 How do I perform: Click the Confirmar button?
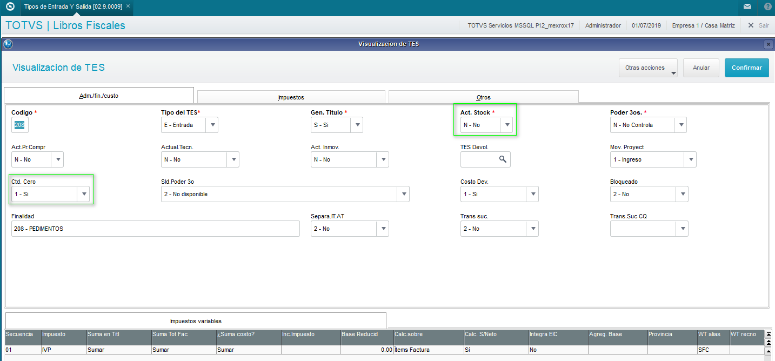pyautogui.click(x=747, y=68)
